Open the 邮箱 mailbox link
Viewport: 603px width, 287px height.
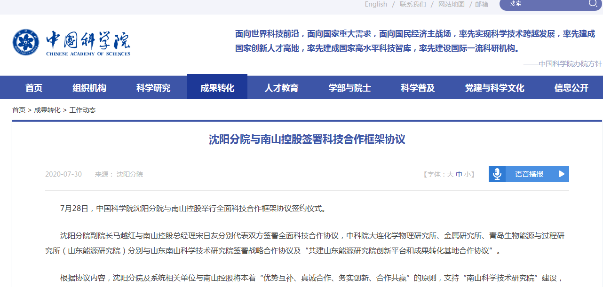[482, 4]
